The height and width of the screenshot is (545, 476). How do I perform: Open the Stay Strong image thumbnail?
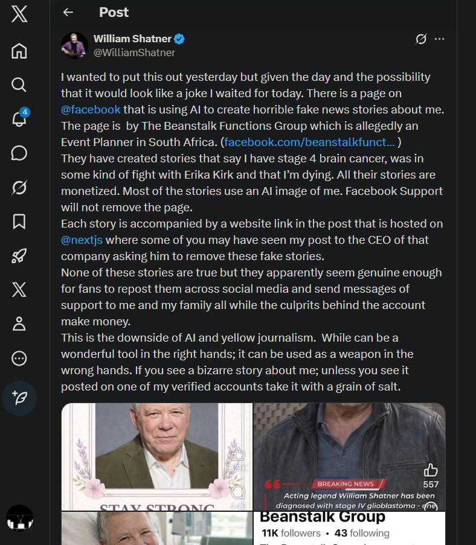click(157, 457)
